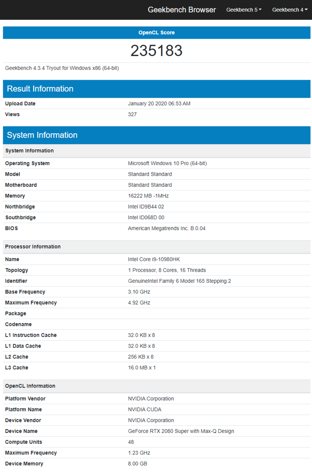Click the Geekbench 4.3.4 Tryout version text
Image resolution: width=312 pixels, height=474 pixels.
62,68
